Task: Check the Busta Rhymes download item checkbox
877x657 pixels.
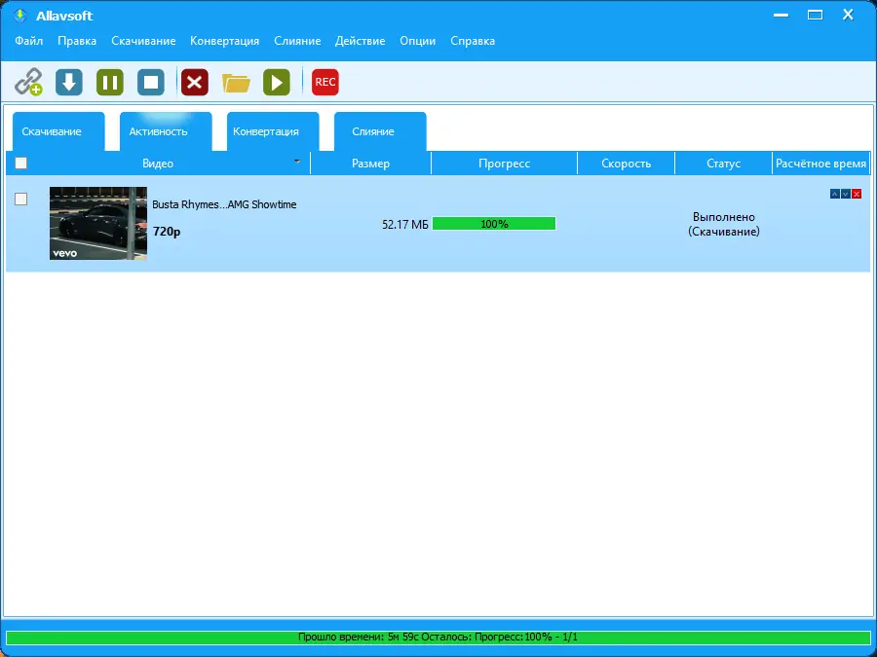Action: pyautogui.click(x=20, y=199)
